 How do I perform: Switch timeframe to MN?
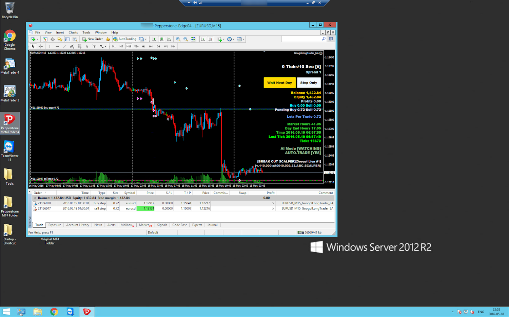click(173, 46)
